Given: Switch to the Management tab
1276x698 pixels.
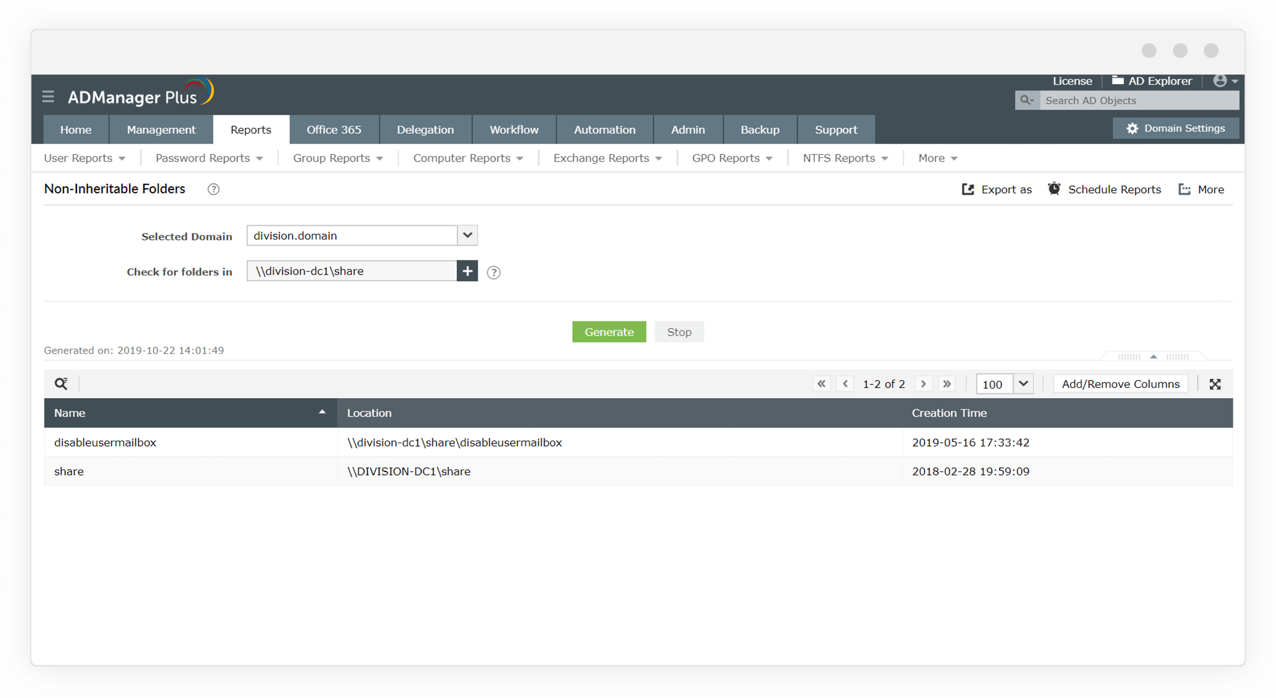Looking at the screenshot, I should point(161,130).
